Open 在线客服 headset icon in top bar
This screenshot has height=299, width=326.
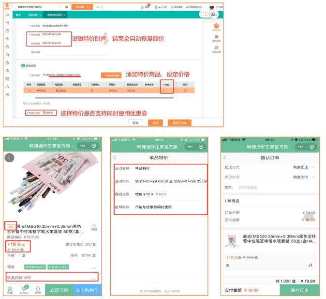tap(177, 7)
